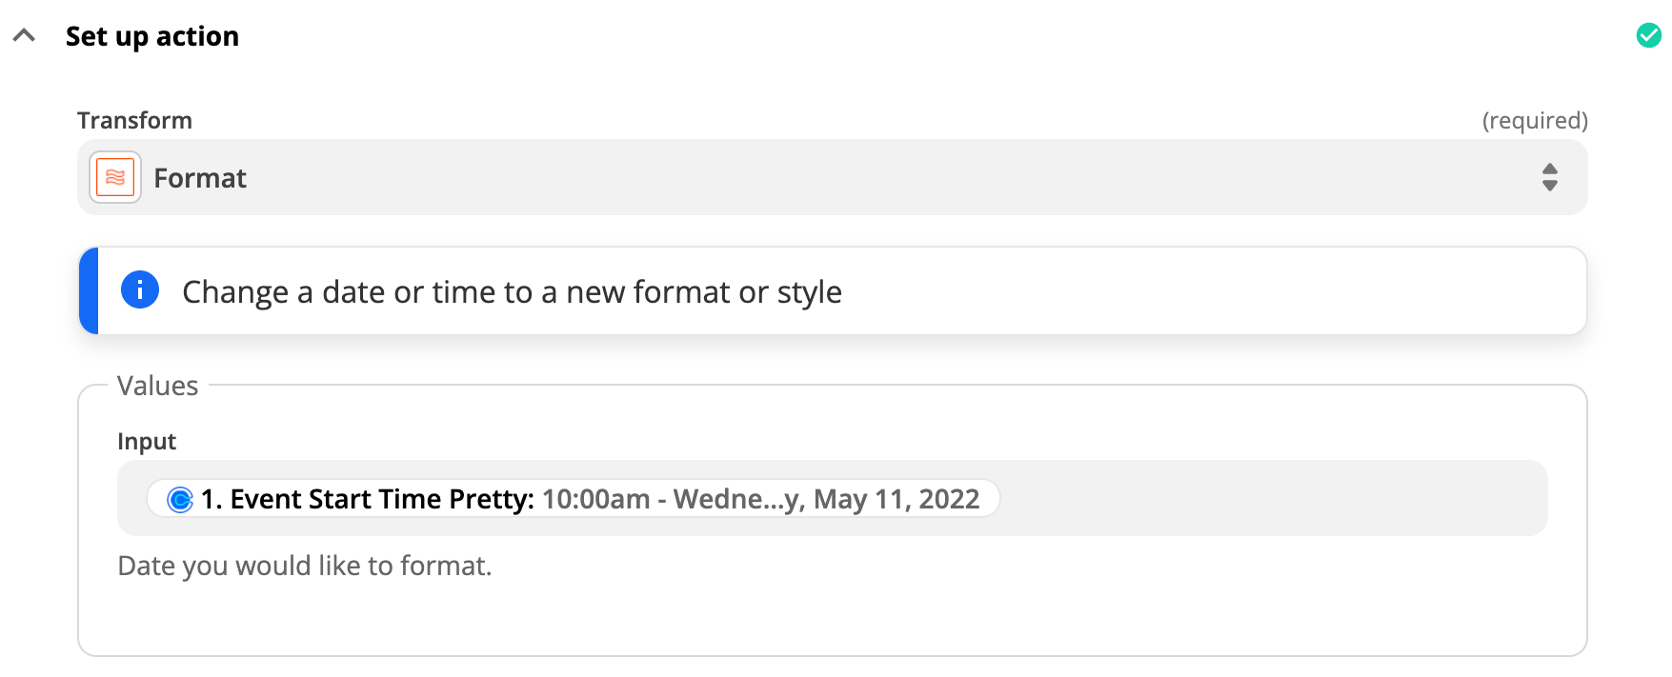Click the Change a date or time message
This screenshot has width=1672, height=677.
512,291
